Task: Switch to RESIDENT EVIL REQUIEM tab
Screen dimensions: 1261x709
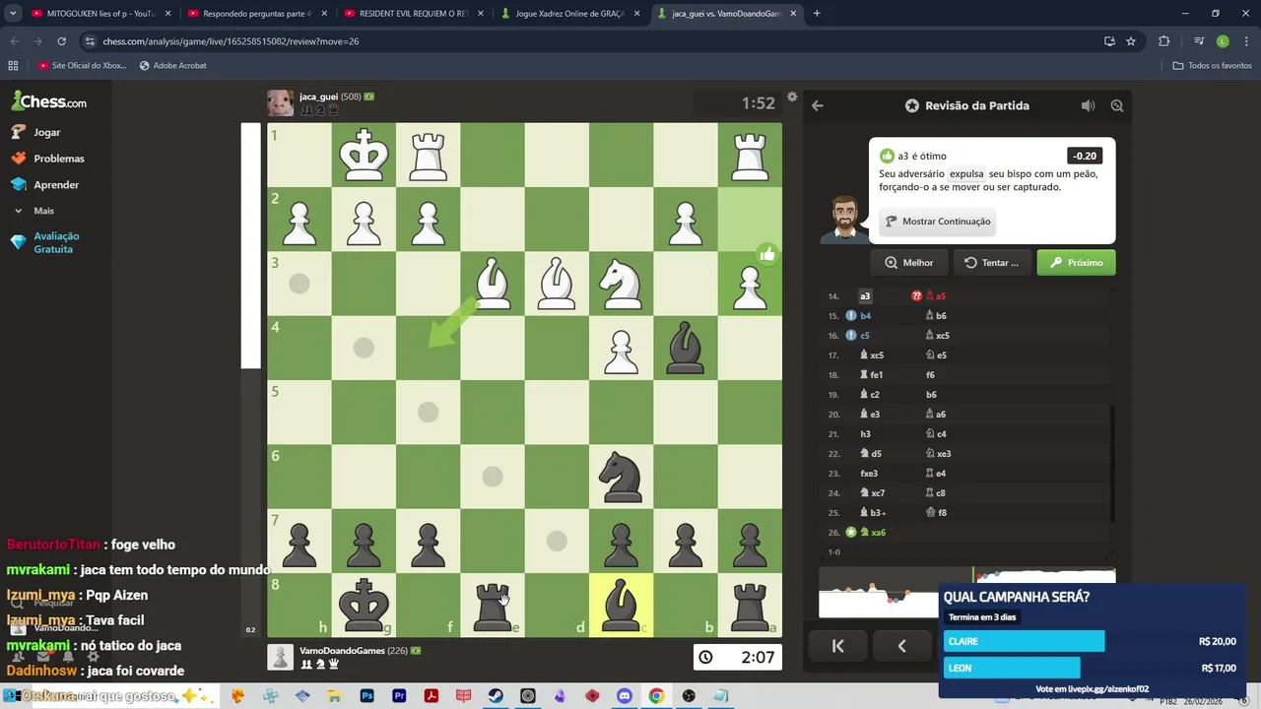Action: pos(412,14)
